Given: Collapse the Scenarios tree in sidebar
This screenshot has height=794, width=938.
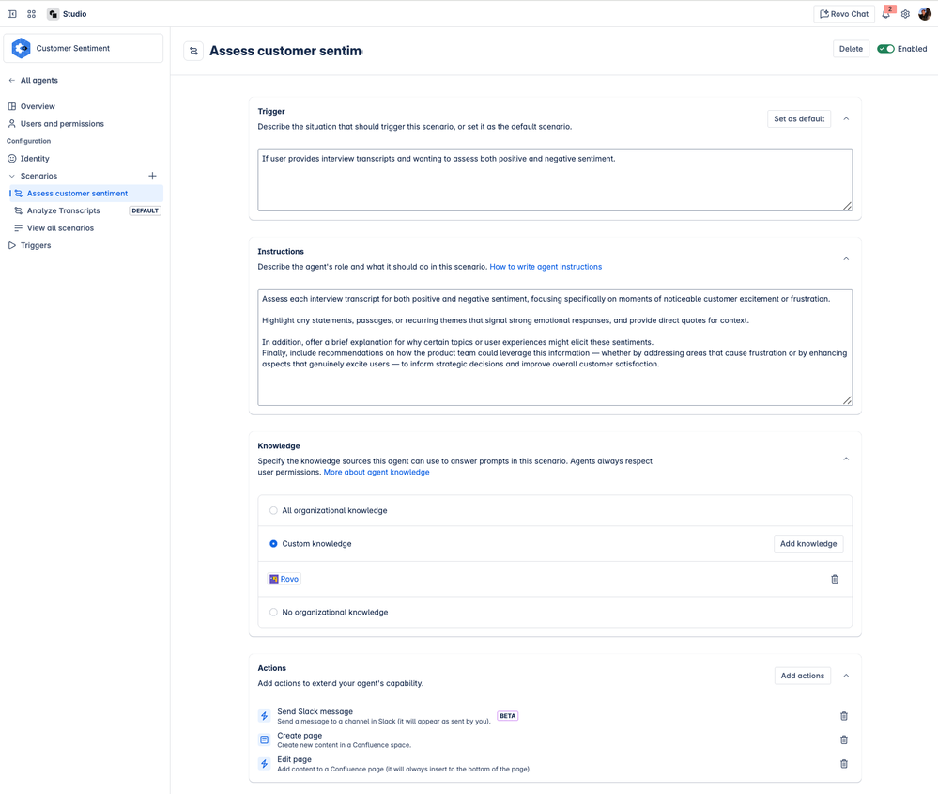Looking at the screenshot, I should [x=12, y=176].
